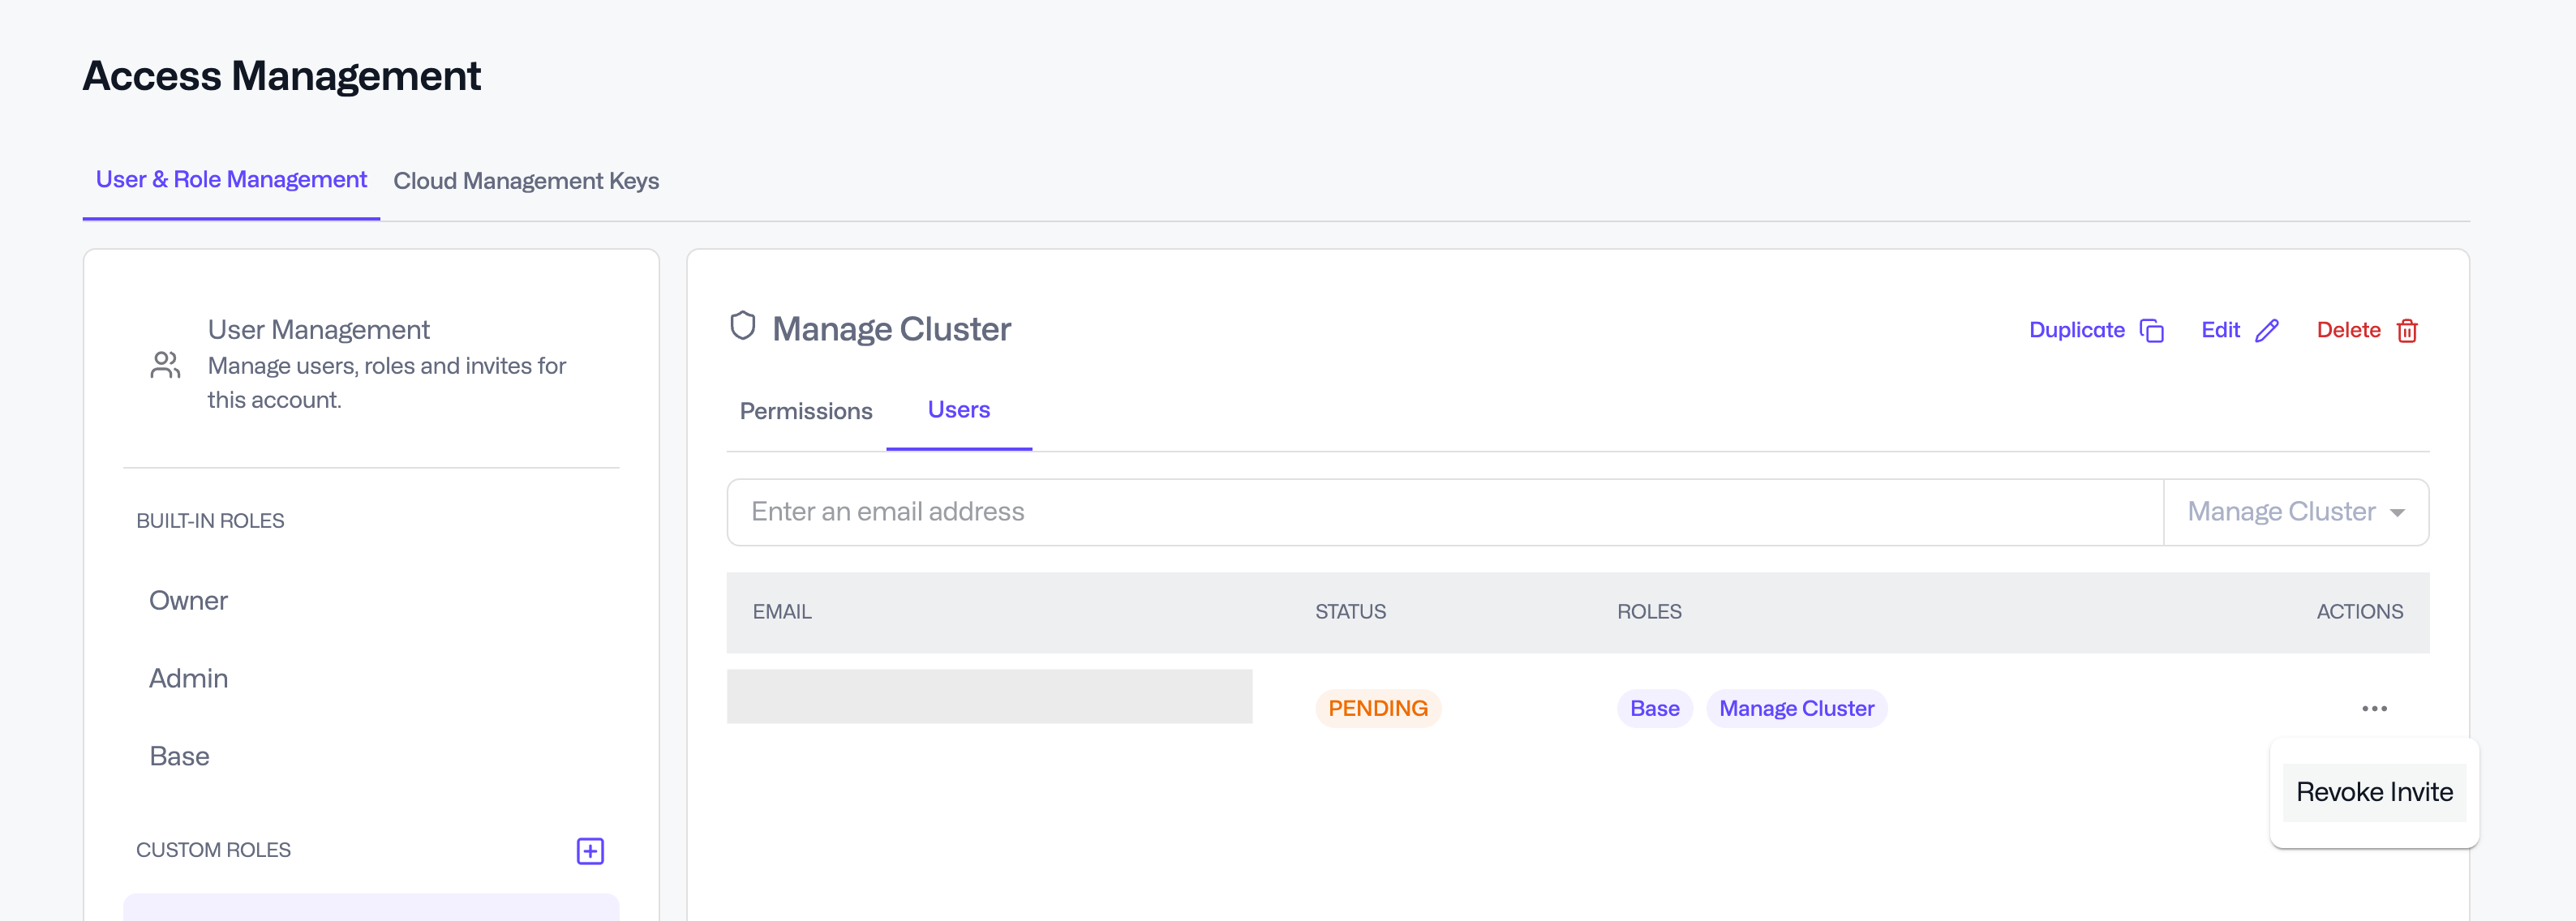Viewport: 2576px width, 921px height.
Task: Select the Owner built-in role
Action: coord(188,601)
